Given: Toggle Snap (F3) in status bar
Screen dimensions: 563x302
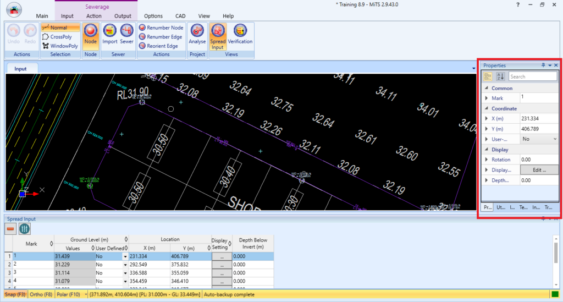Looking at the screenshot, I should [15, 294].
